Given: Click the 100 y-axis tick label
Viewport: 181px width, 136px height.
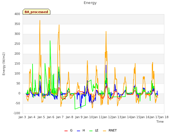Looking at the screenshot, I should pos(17,74).
